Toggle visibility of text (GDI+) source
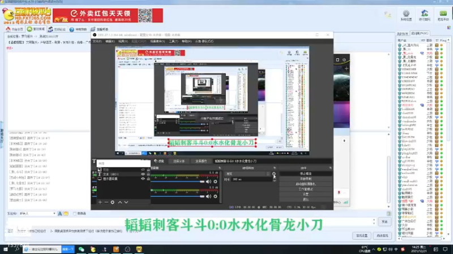Image resolution: width=453 pixels, height=254 pixels. (x=143, y=174)
